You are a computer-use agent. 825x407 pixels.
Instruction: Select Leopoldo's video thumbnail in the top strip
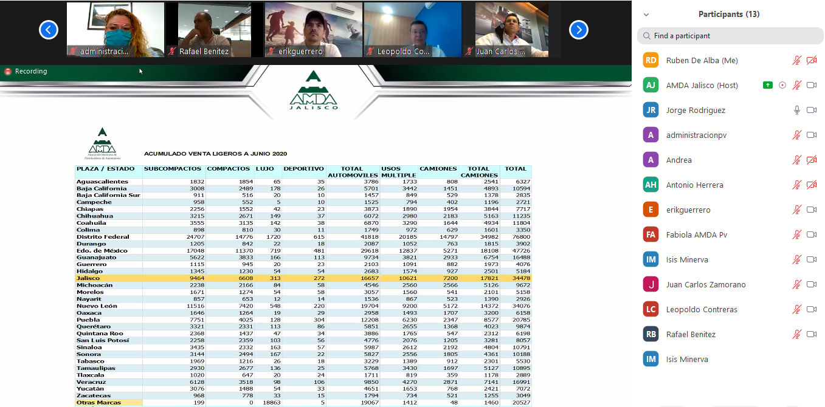tap(412, 29)
